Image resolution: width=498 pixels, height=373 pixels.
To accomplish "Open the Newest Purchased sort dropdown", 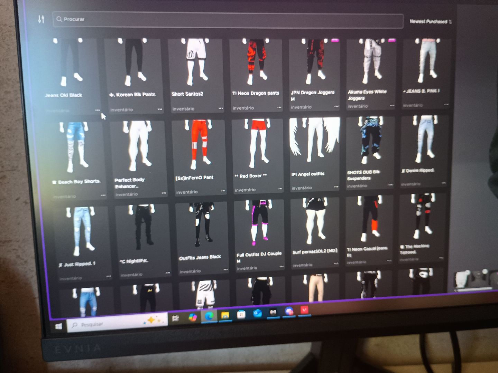I will [430, 21].
